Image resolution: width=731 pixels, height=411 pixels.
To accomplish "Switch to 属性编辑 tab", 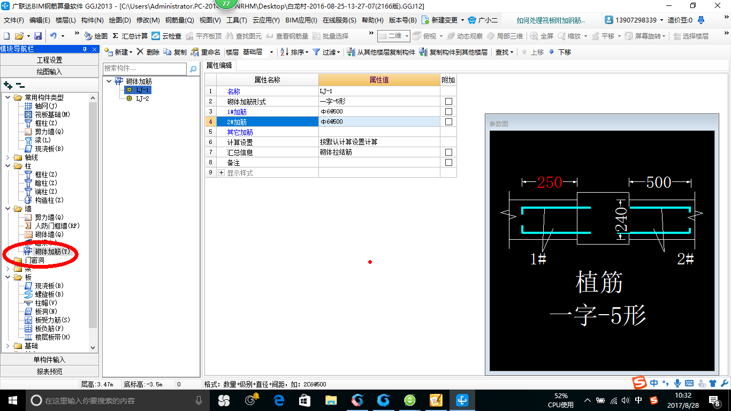I will point(219,65).
